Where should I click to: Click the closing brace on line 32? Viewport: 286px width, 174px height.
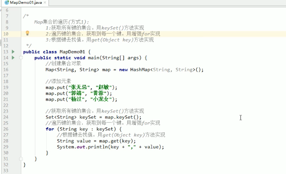[25, 165]
